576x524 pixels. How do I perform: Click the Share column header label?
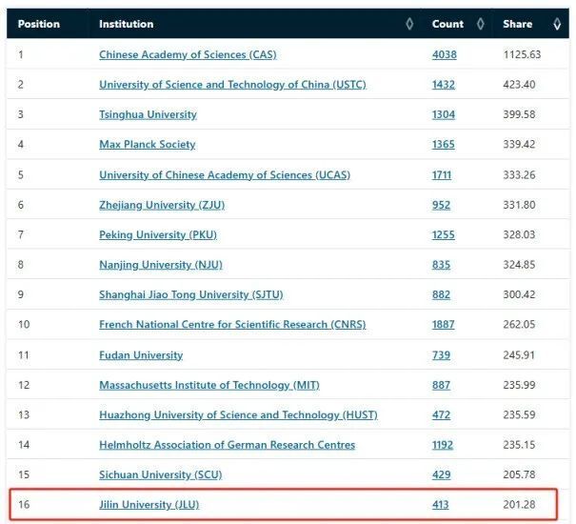[x=518, y=24]
